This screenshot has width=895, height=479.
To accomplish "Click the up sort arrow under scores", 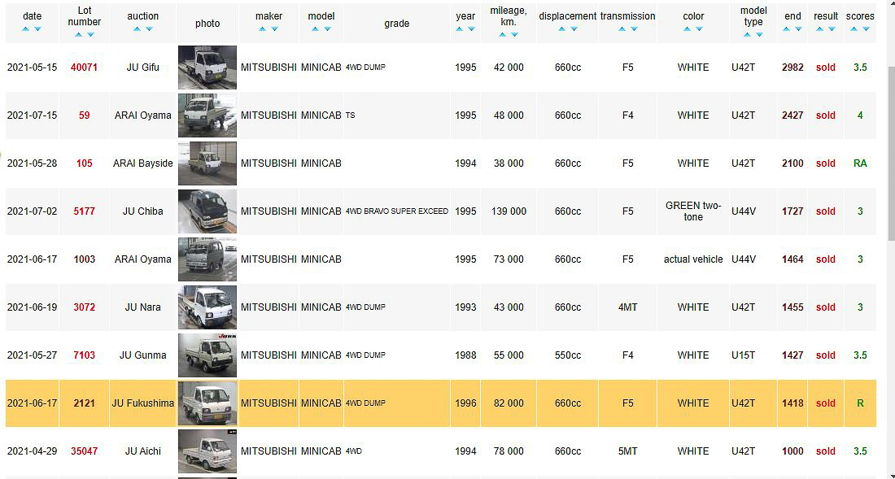I will [854, 29].
